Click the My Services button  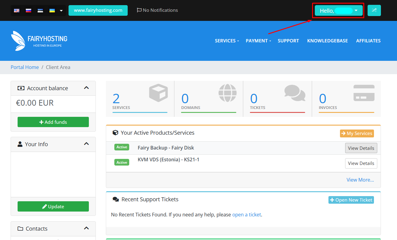pos(357,133)
